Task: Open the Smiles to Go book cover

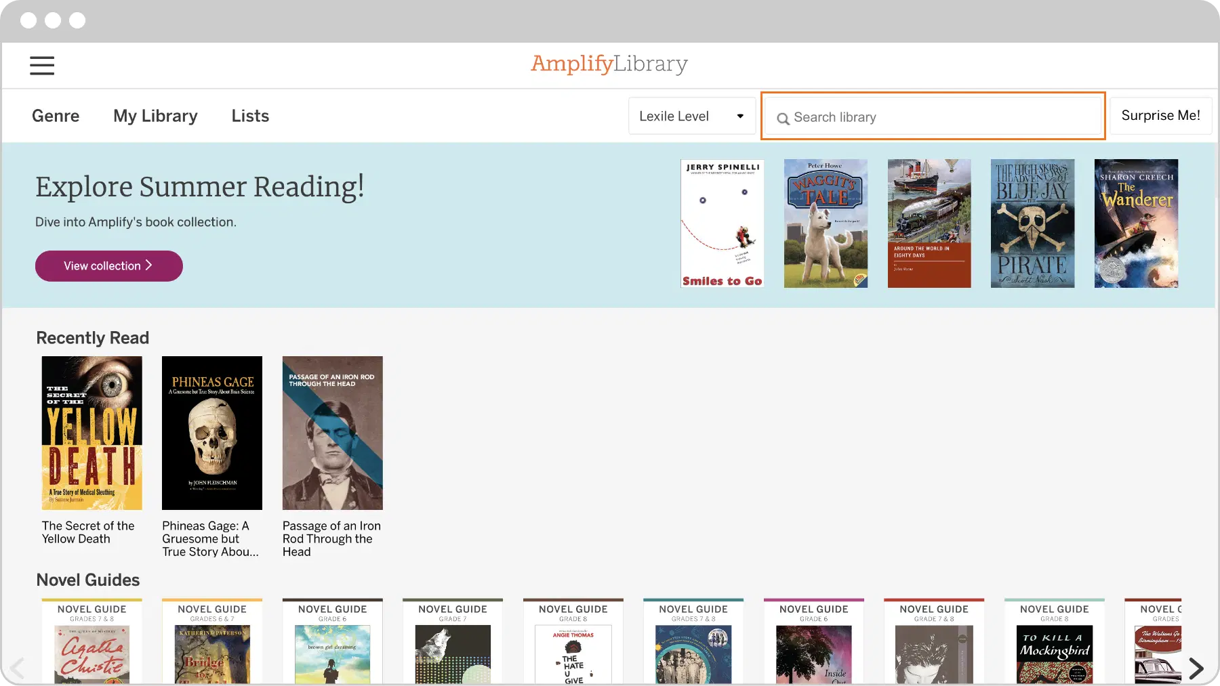Action: [723, 223]
